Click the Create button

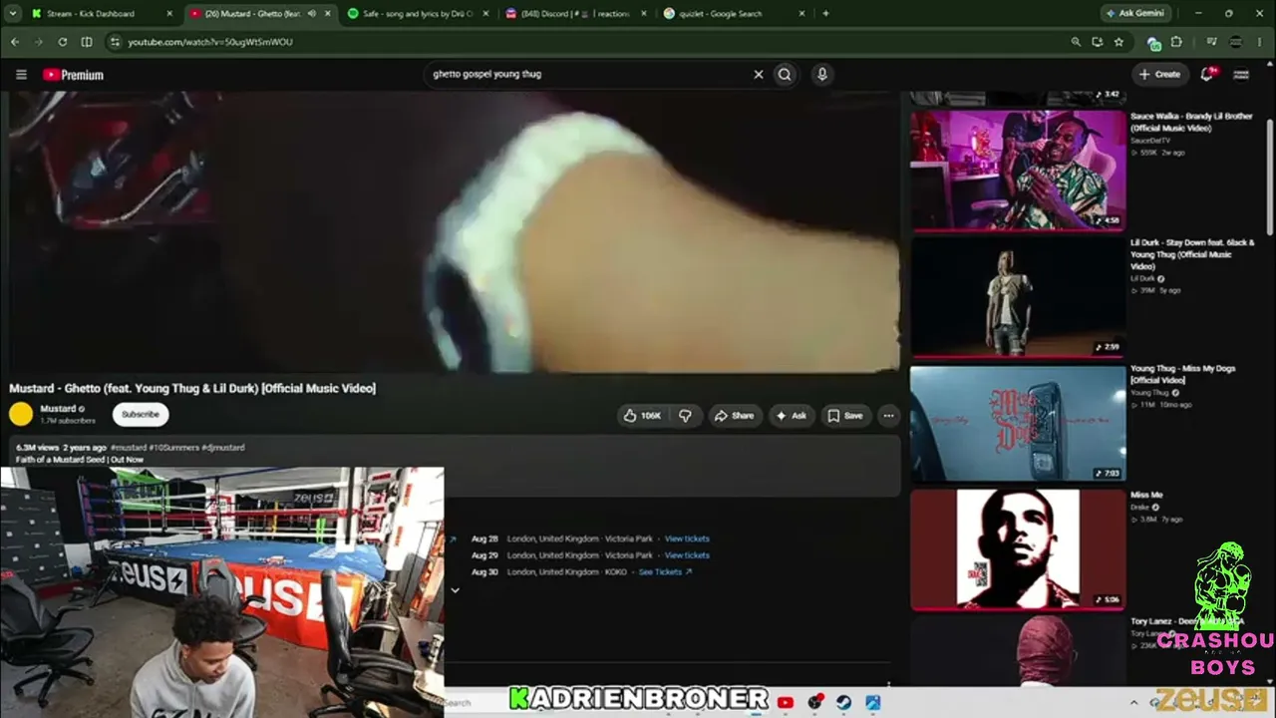(x=1160, y=74)
